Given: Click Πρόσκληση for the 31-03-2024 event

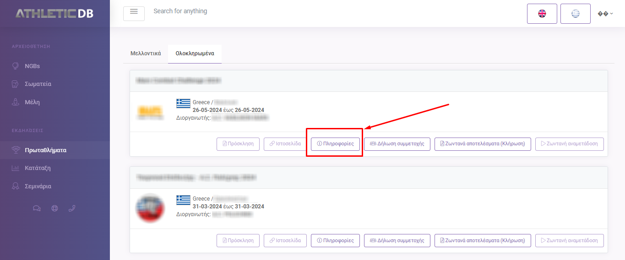Looking at the screenshot, I should 238,240.
